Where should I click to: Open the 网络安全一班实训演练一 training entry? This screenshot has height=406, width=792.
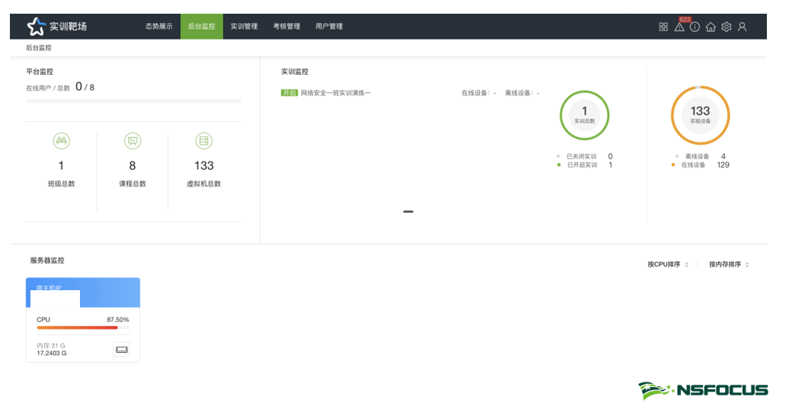336,93
